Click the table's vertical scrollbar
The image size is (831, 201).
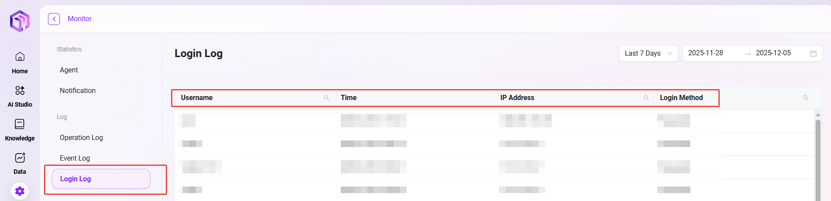pyautogui.click(x=818, y=158)
